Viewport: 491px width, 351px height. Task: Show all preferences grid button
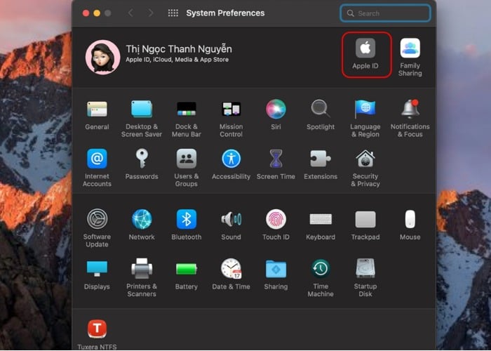coord(173,13)
